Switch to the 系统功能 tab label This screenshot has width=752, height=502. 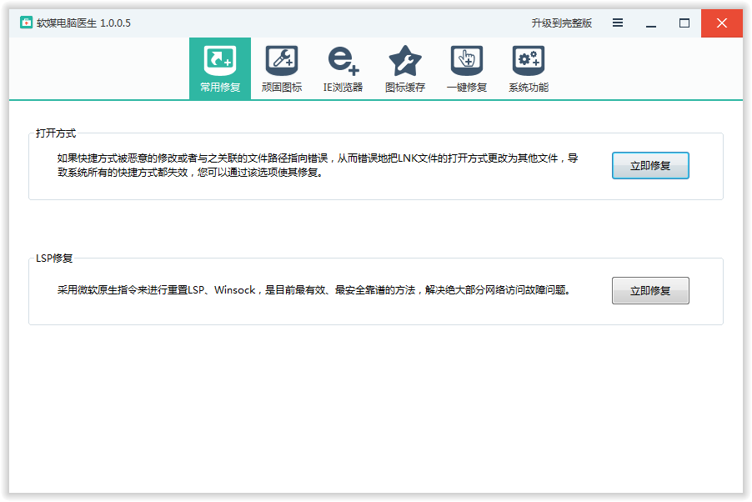pyautogui.click(x=529, y=88)
